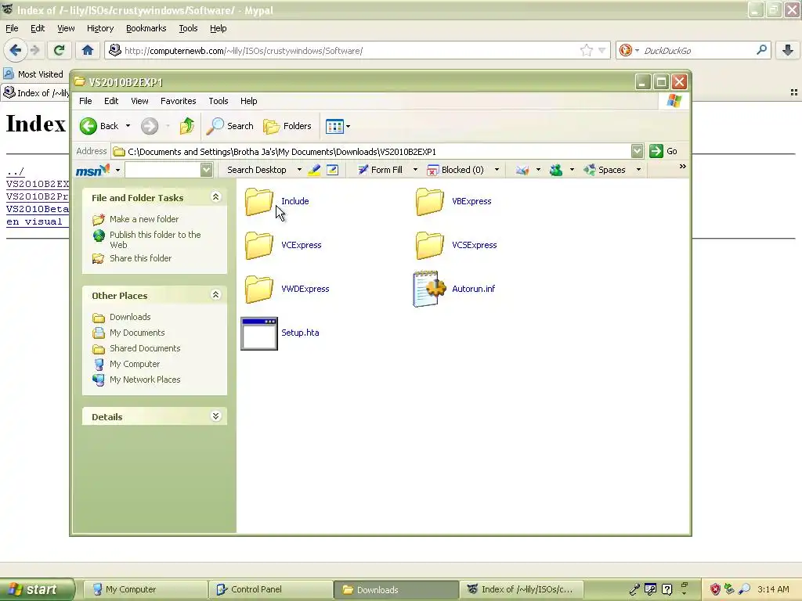Open MSN logo dropdown arrow
This screenshot has width=802, height=601.
pyautogui.click(x=117, y=170)
